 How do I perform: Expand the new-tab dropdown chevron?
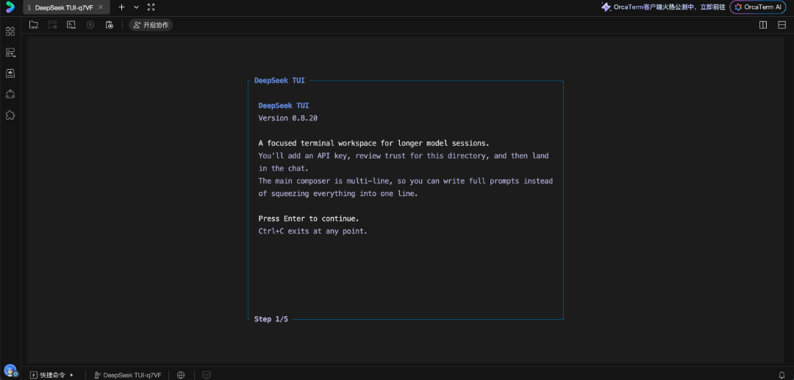136,7
